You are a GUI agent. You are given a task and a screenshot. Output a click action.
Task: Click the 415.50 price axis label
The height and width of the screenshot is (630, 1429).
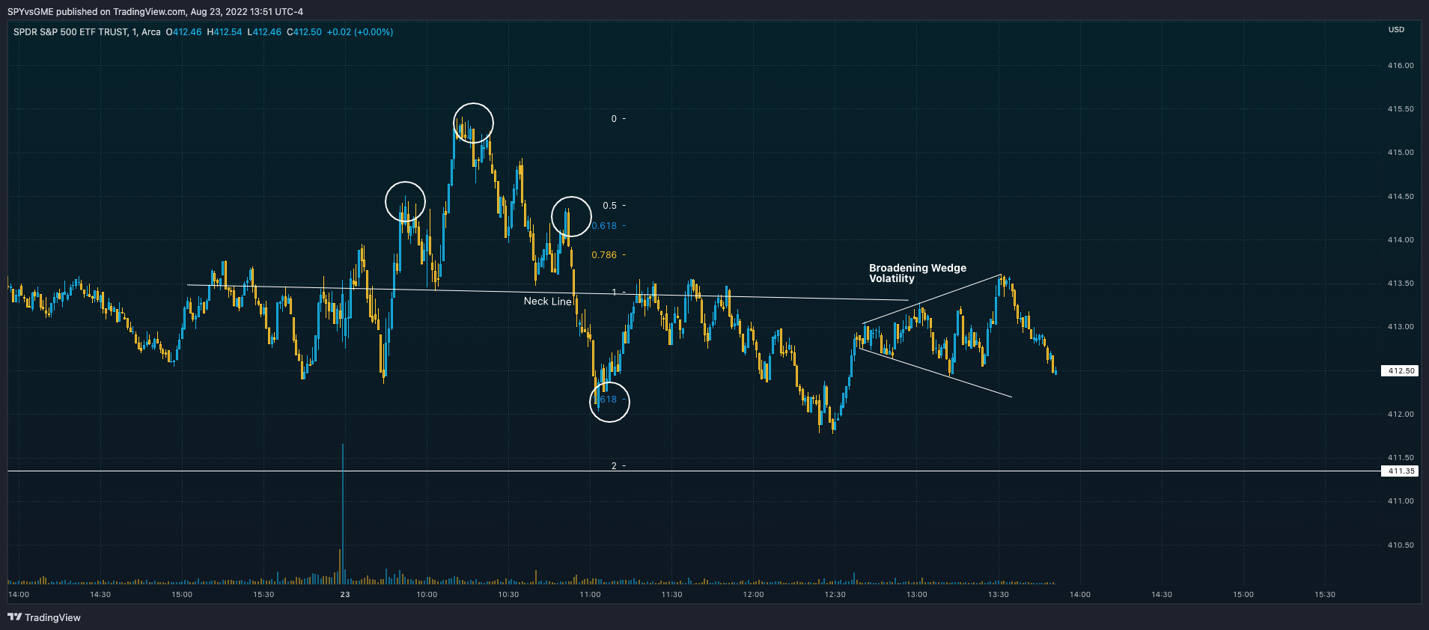[x=1401, y=109]
